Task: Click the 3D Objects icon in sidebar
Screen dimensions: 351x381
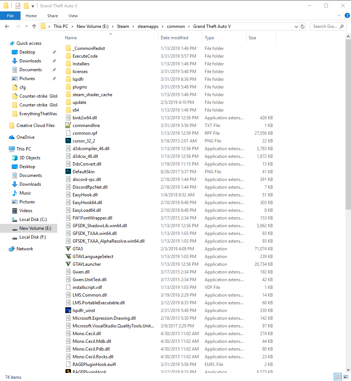Action: click(x=15, y=158)
